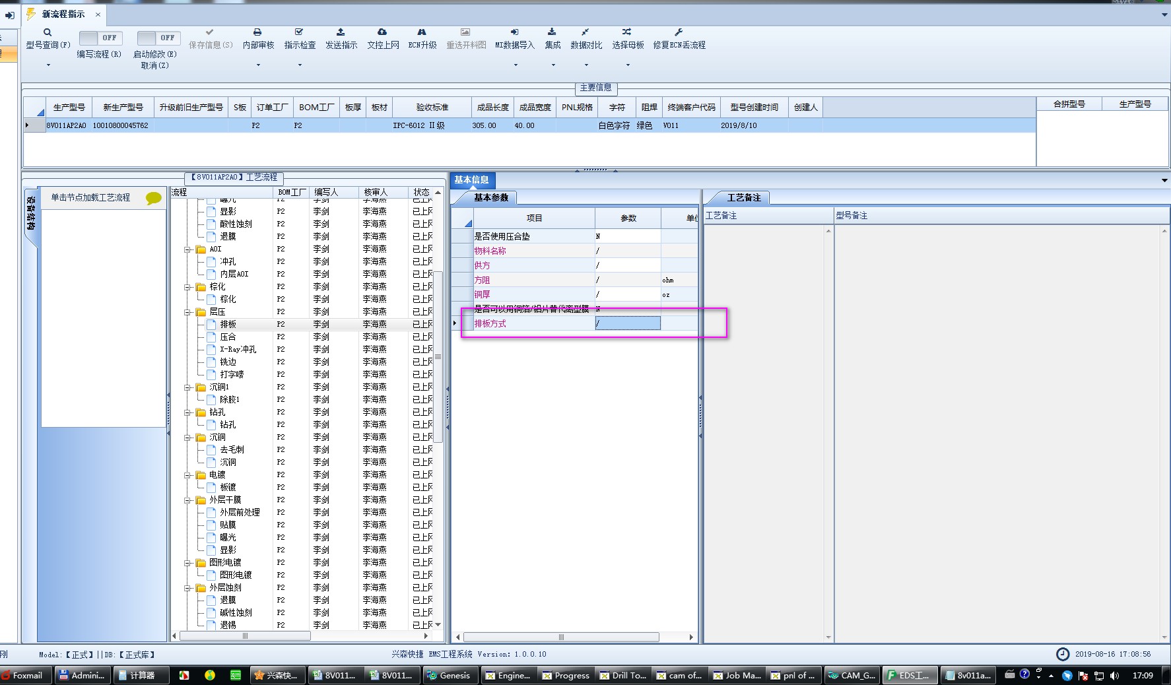The height and width of the screenshot is (685, 1171).
Task: Select the 压合 tree node
Action: tap(228, 337)
